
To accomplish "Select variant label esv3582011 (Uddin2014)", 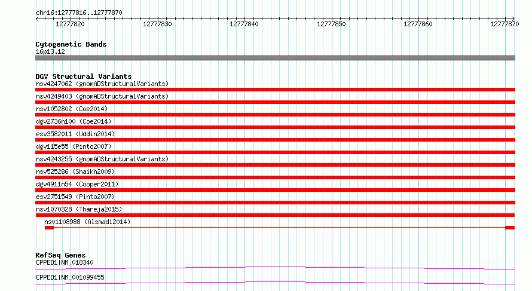I will tap(75, 134).
